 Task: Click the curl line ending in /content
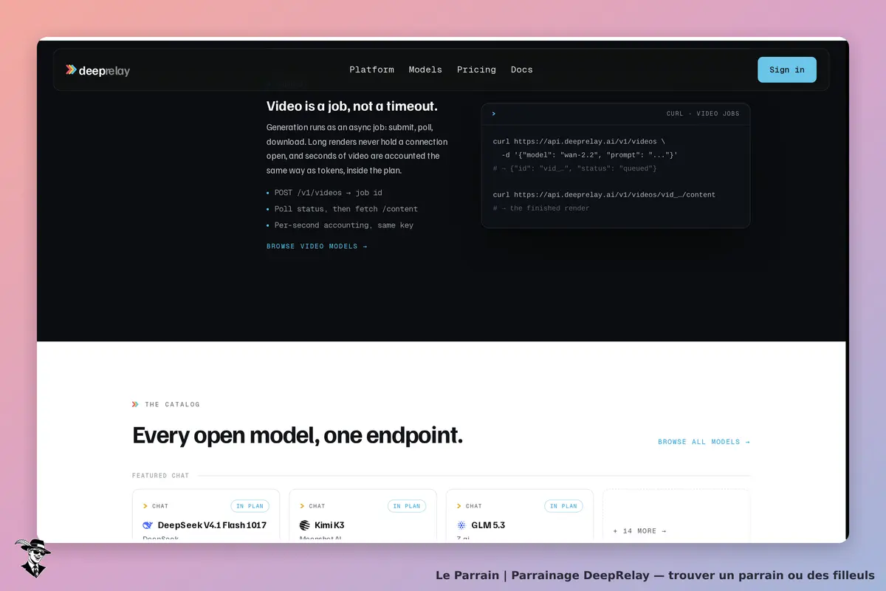[x=604, y=195]
